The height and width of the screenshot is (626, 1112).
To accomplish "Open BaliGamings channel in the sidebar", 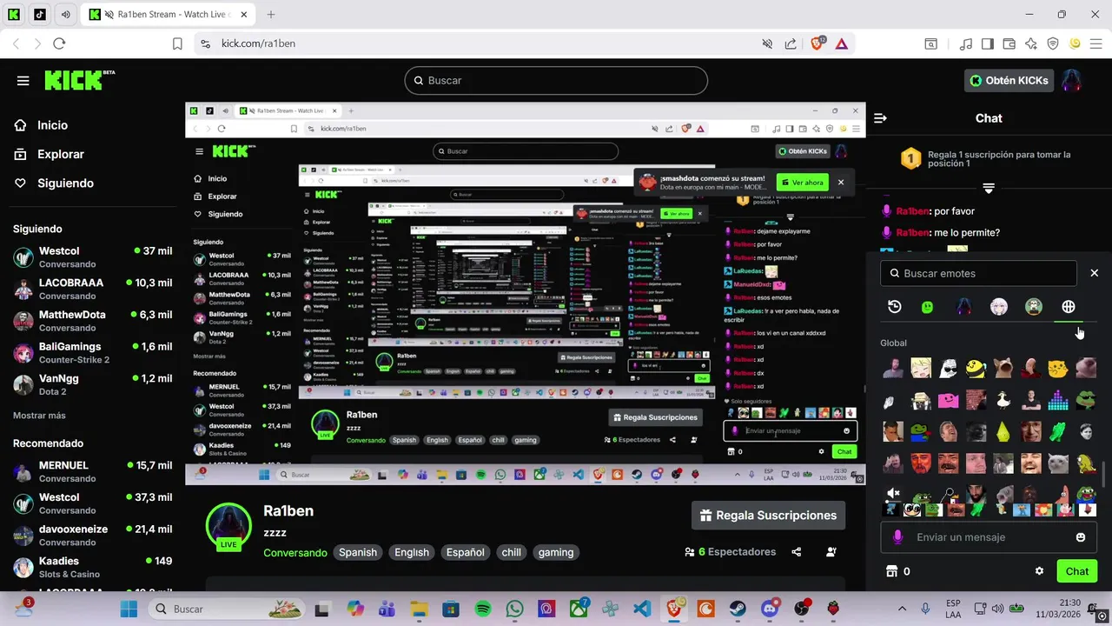I will pos(92,352).
